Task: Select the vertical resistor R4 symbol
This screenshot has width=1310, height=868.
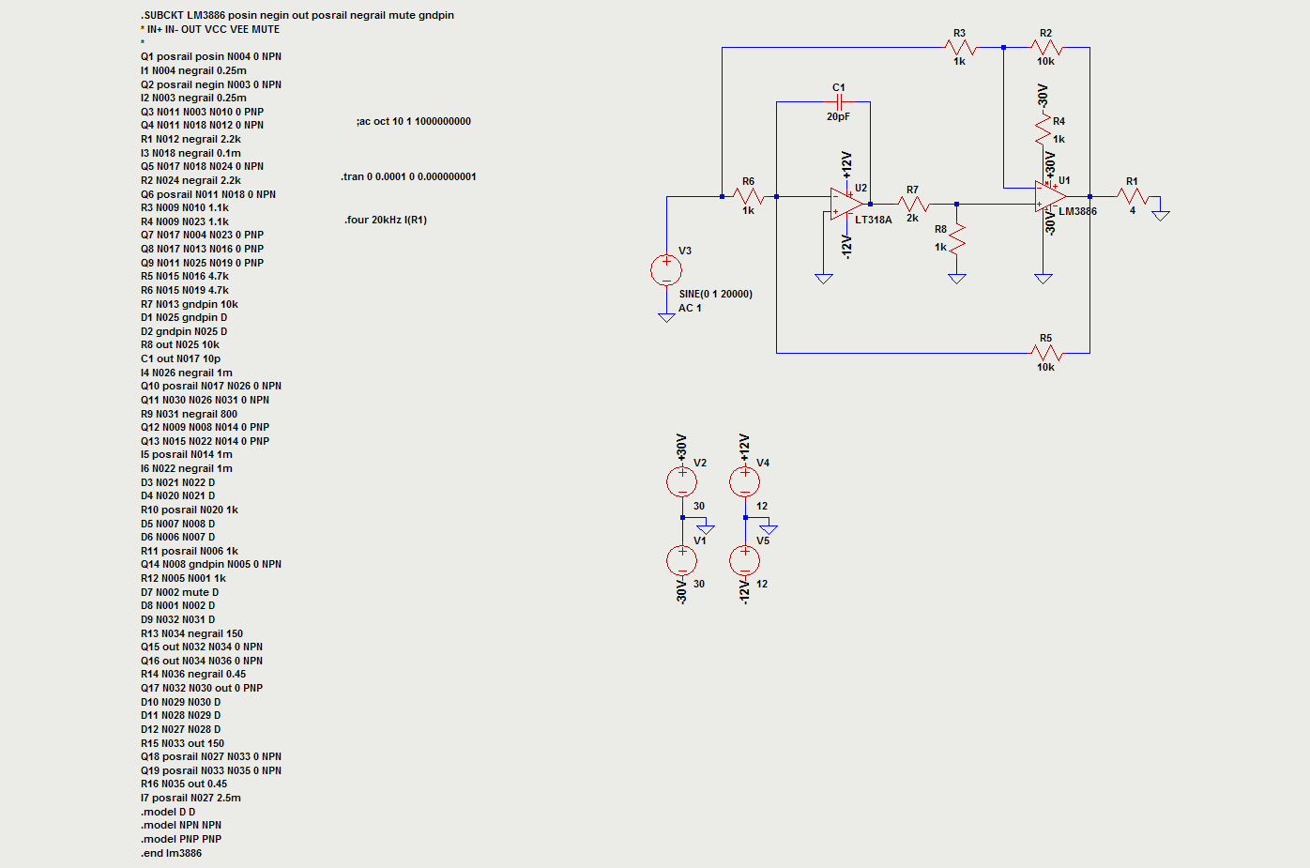Action: (1043, 129)
